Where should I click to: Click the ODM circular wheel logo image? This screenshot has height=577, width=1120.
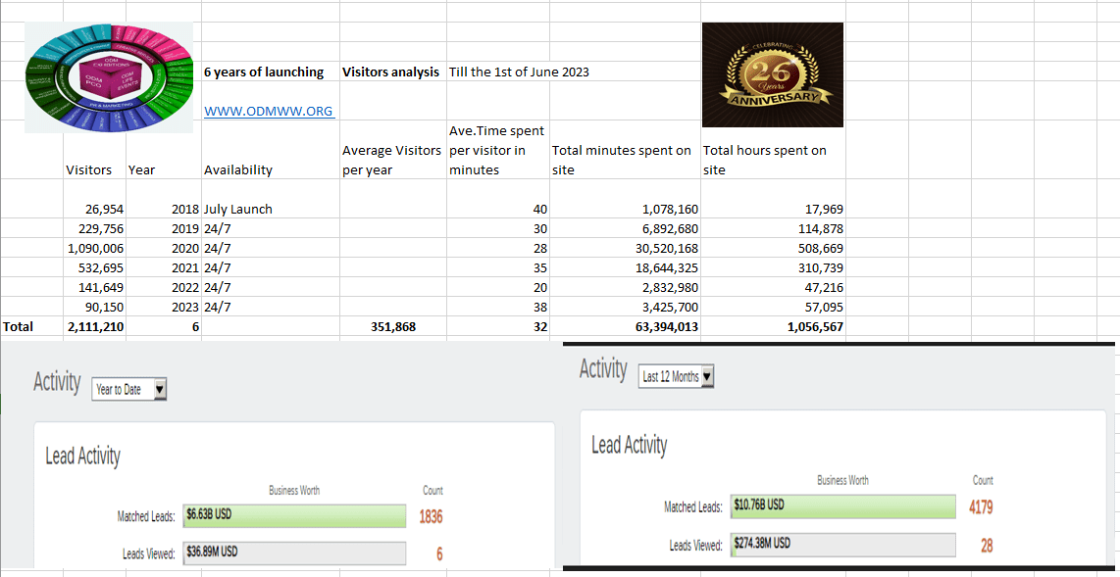coord(109,79)
